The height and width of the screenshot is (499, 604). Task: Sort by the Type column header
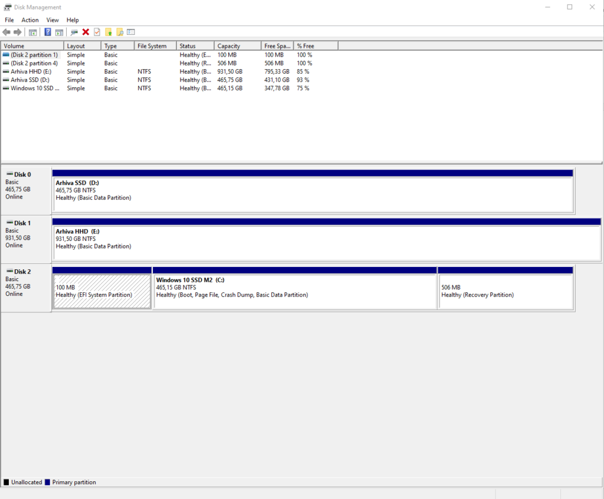click(x=118, y=46)
